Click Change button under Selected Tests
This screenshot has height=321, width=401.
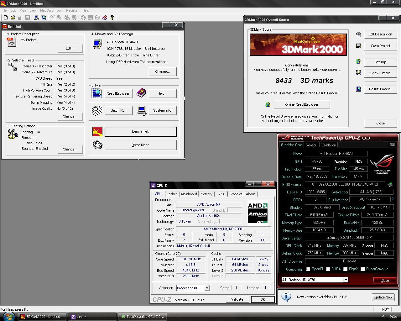[x=70, y=116]
